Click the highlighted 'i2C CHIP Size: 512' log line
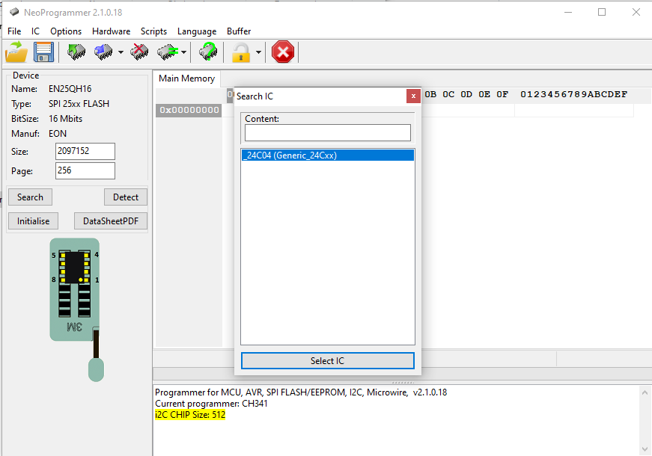Screen dimensions: 652x456 190,414
